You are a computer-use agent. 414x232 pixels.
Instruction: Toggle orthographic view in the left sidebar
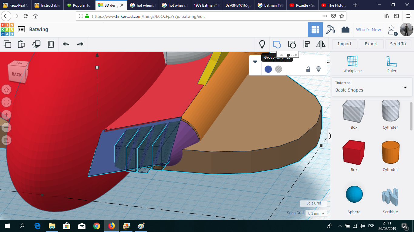(6, 140)
